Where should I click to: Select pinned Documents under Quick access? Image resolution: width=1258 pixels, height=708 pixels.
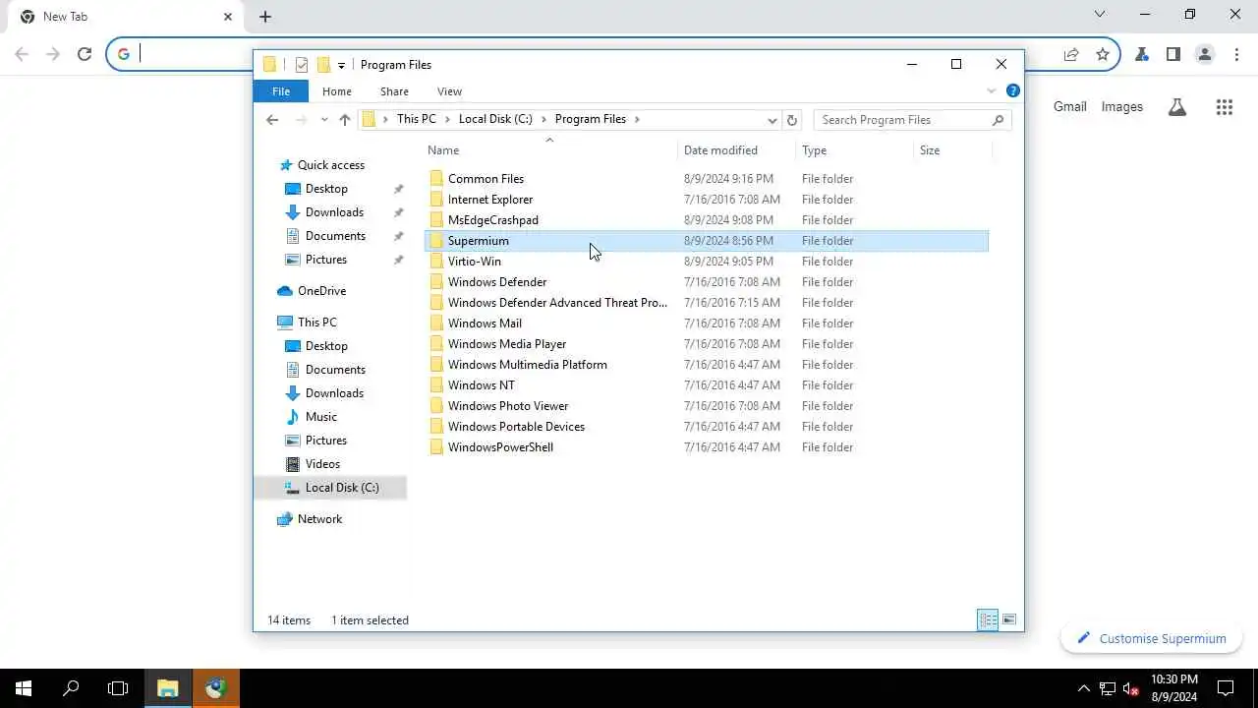click(335, 236)
